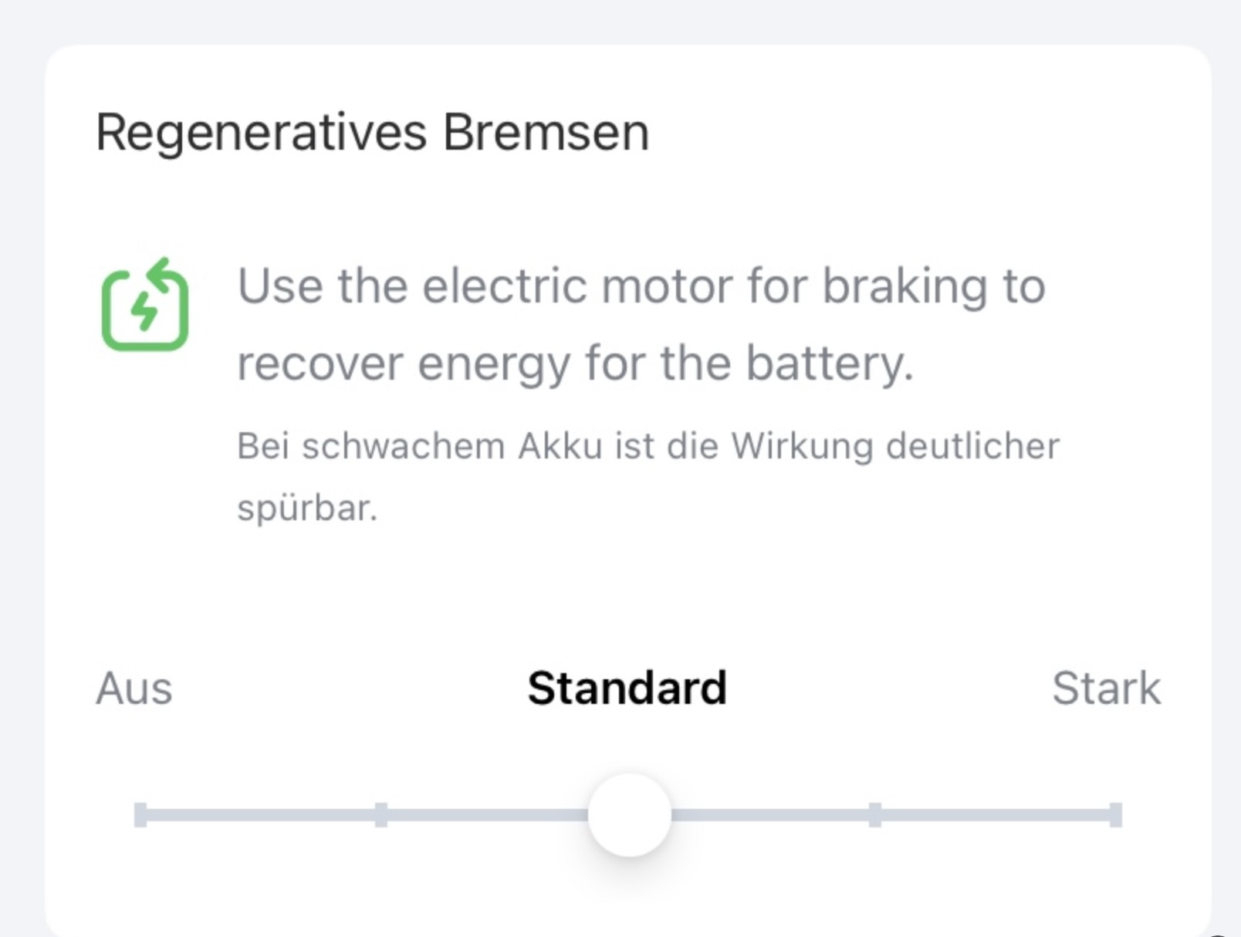This screenshot has width=1241, height=937.
Task: Select the "Aus" braking level label
Action: pyautogui.click(x=134, y=688)
